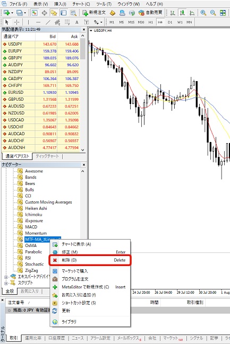Select the Fibonacci retracement tool

67,22
